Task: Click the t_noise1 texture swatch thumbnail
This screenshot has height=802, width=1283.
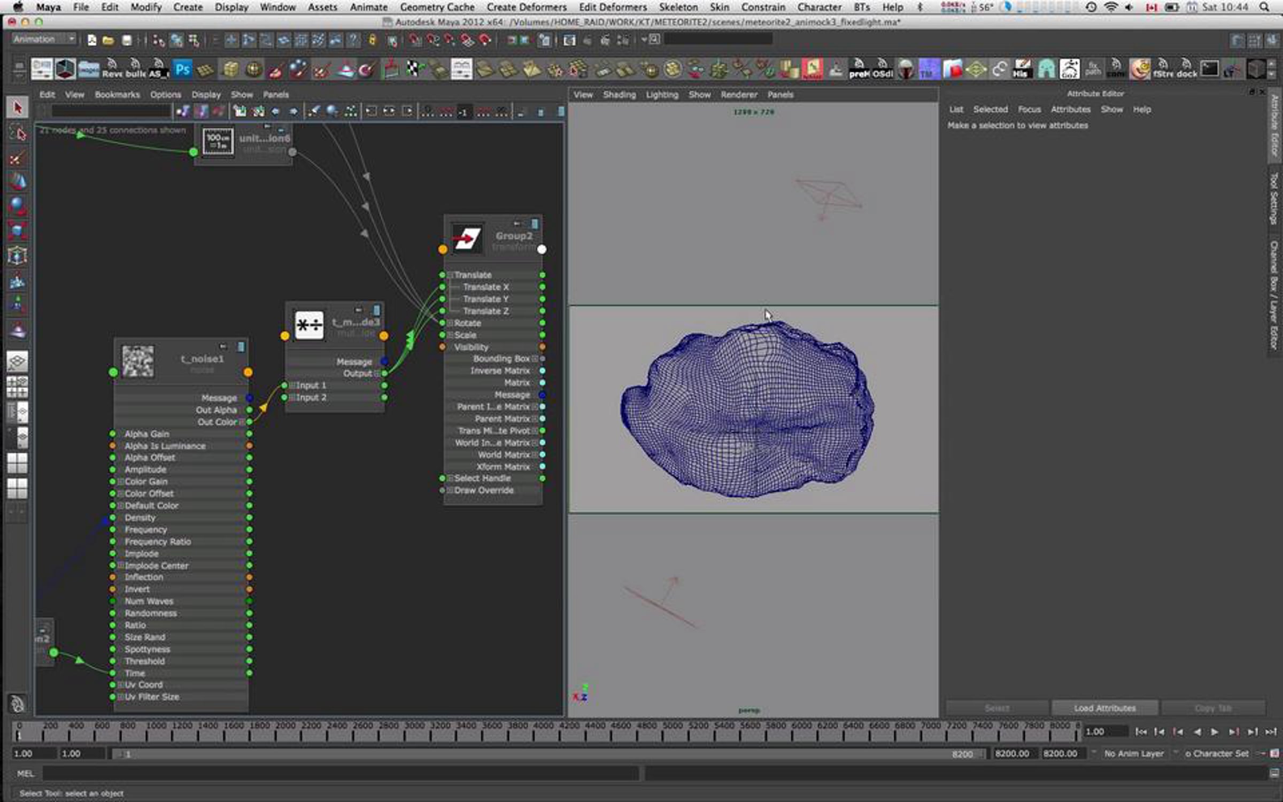Action: coord(138,361)
